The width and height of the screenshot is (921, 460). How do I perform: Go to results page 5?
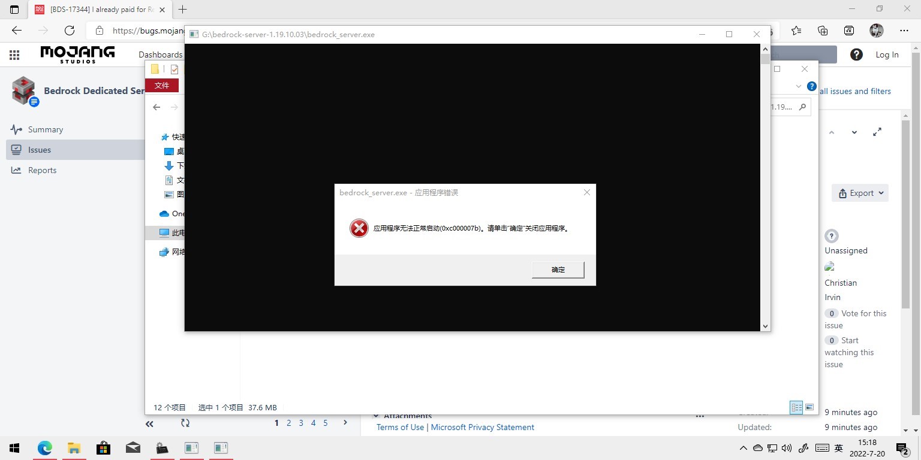tap(326, 423)
